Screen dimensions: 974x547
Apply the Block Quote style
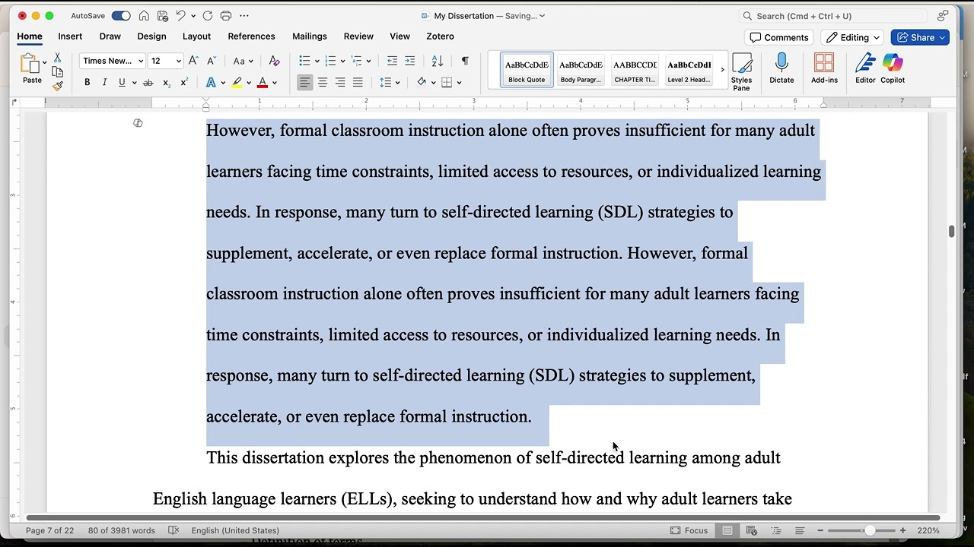pyautogui.click(x=527, y=70)
